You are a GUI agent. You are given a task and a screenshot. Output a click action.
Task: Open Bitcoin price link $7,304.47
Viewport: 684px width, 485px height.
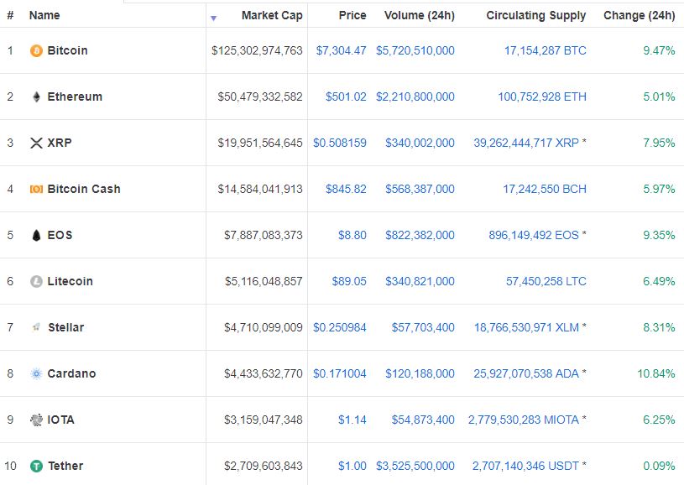pos(341,50)
